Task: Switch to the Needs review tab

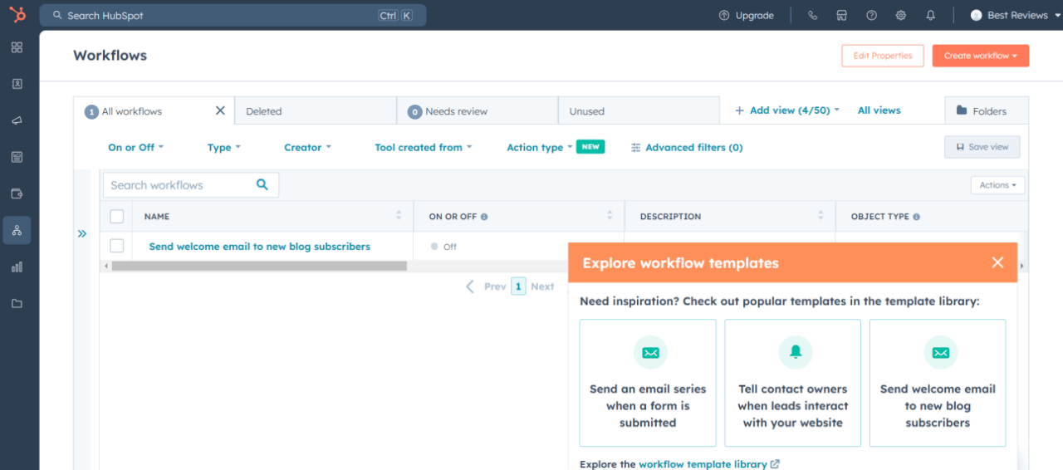Action: coord(477,110)
